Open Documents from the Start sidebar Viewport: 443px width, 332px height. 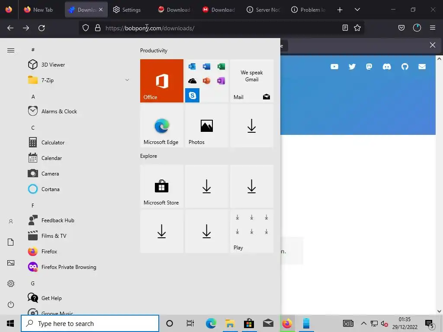(x=11, y=242)
